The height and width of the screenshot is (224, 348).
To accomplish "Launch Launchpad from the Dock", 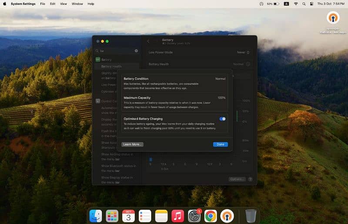I will (112, 216).
